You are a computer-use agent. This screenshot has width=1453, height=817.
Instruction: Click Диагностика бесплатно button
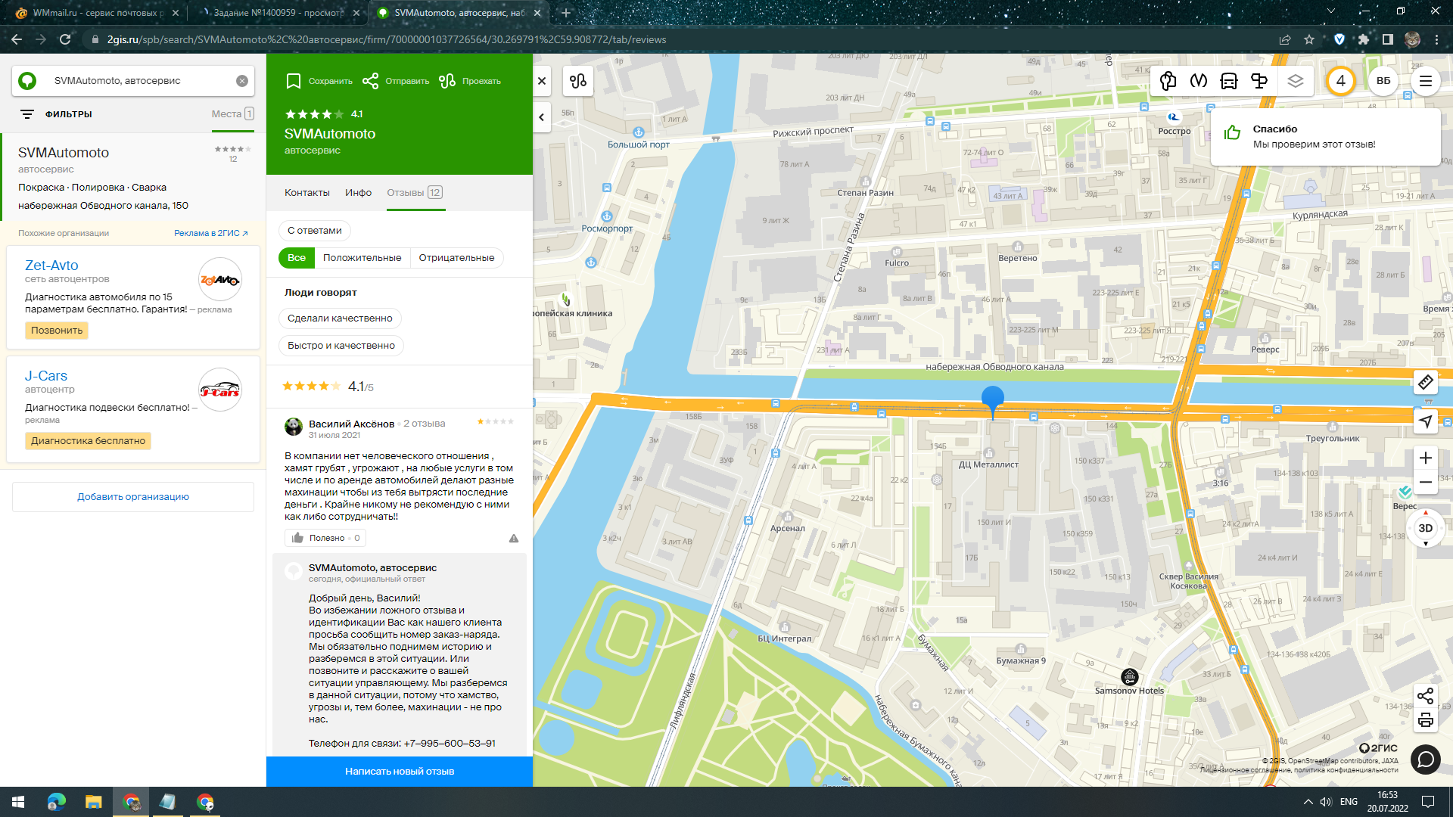89,441
